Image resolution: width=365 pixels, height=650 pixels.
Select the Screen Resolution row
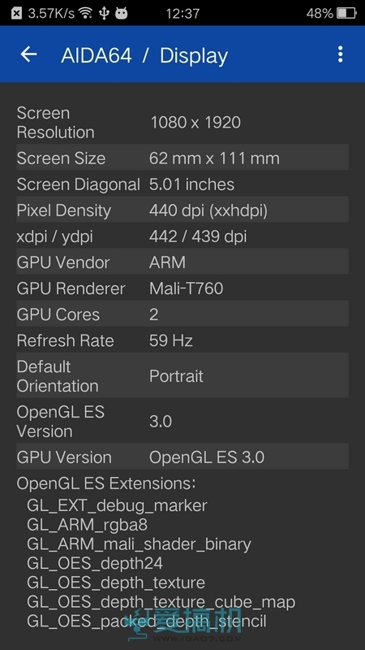(x=182, y=123)
